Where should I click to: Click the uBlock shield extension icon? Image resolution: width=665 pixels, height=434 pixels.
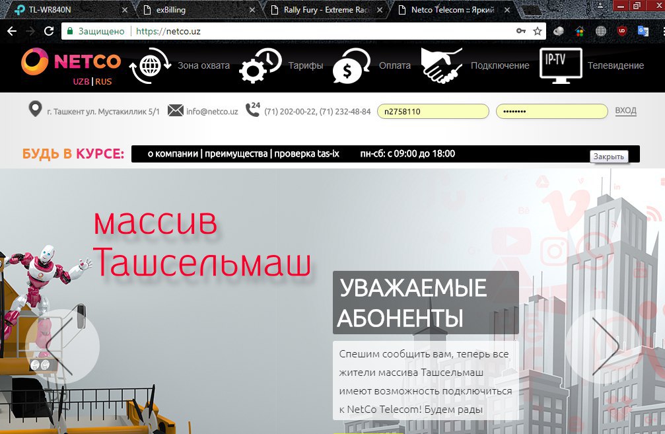pyautogui.click(x=621, y=31)
